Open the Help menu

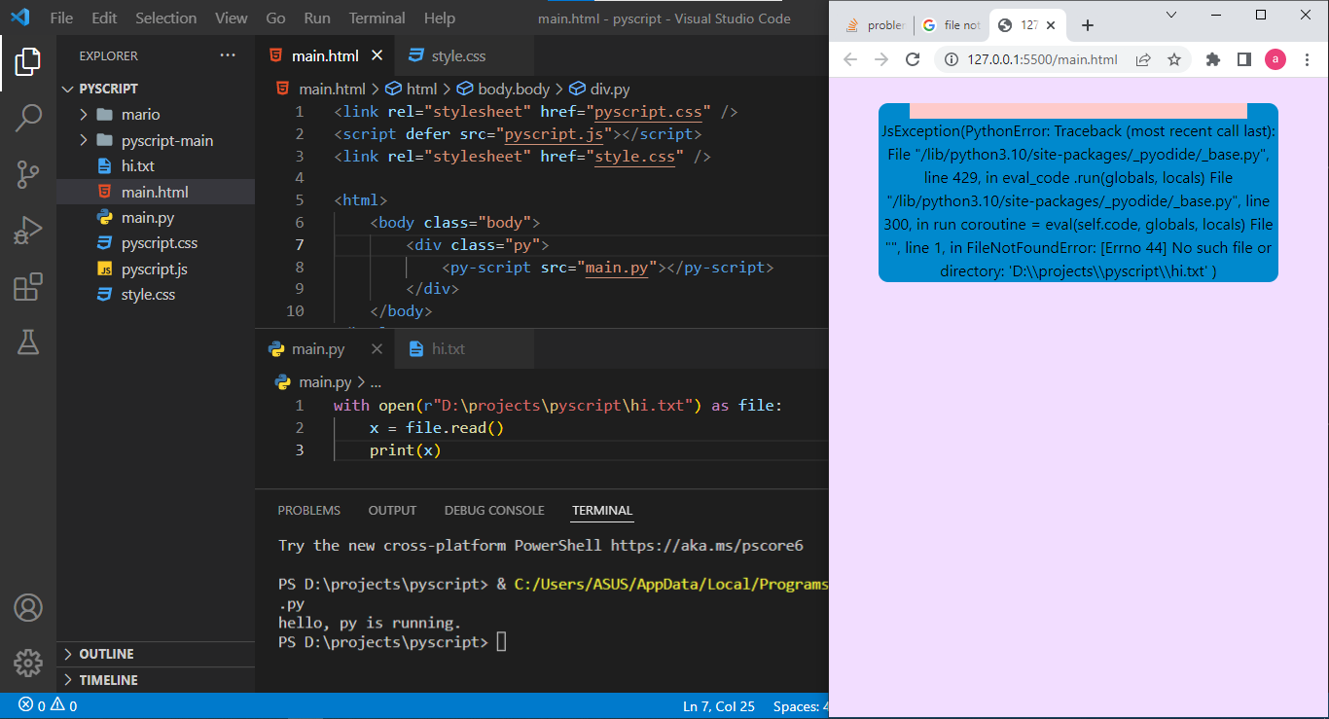click(x=440, y=18)
